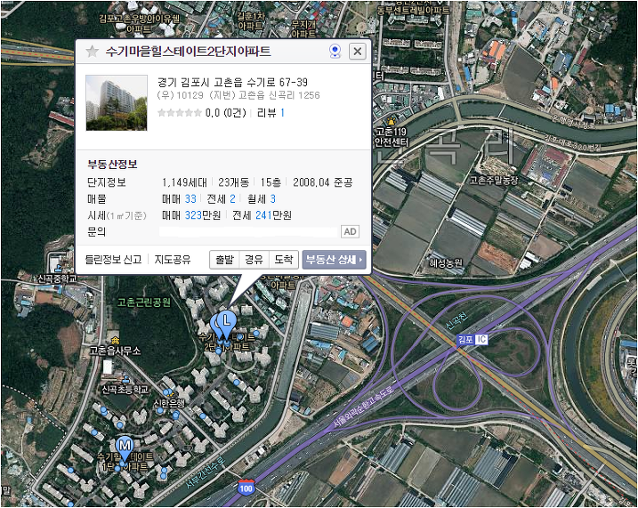
Task: Click the AD badge in 문의 row
Action: (350, 232)
